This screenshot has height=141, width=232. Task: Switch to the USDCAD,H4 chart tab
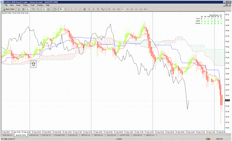[x=111, y=135]
